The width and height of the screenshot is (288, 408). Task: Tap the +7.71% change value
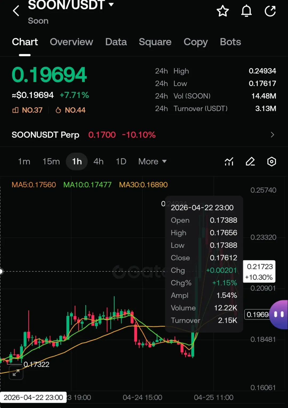coord(74,95)
